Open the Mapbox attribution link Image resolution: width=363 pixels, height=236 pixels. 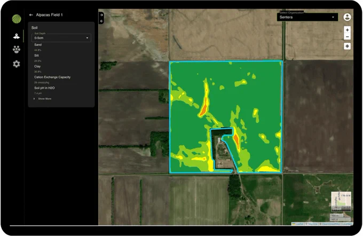click(313, 224)
